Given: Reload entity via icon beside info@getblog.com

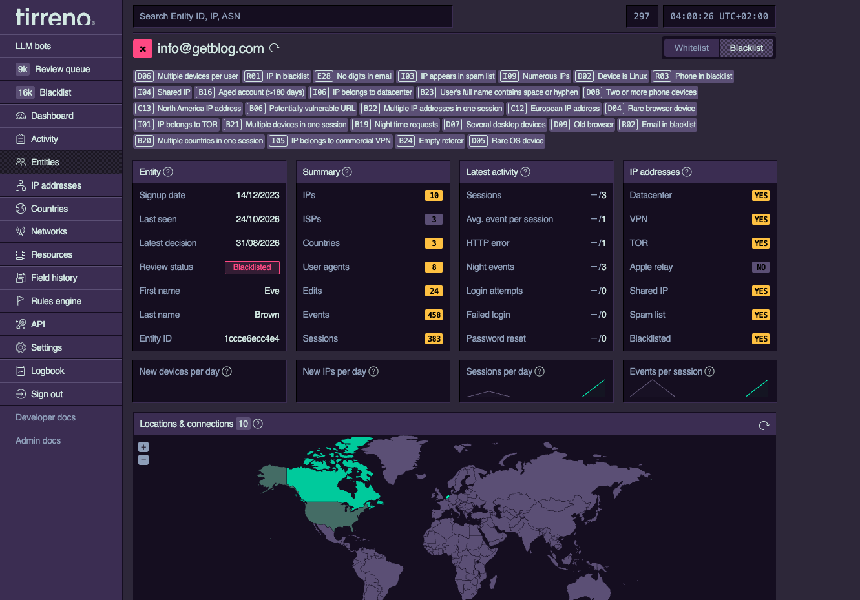Looking at the screenshot, I should [x=275, y=48].
